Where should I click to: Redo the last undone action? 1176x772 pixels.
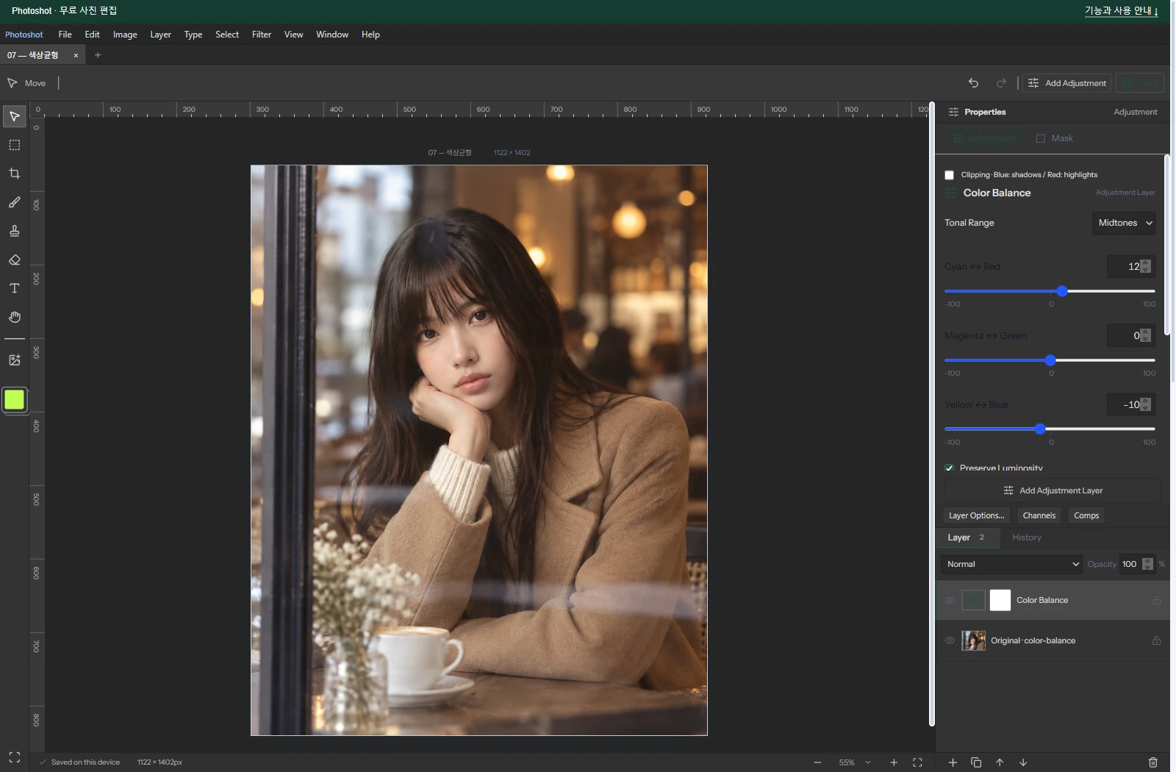coord(1001,83)
